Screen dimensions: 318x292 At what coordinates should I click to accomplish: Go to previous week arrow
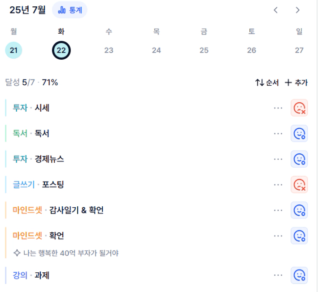click(x=275, y=10)
